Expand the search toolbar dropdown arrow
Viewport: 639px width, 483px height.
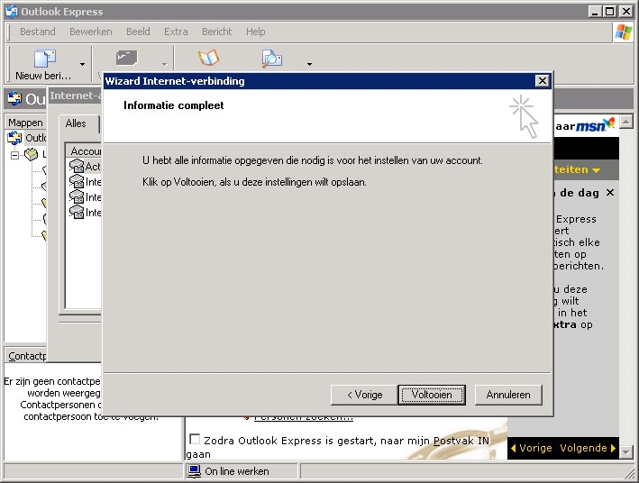click(309, 64)
